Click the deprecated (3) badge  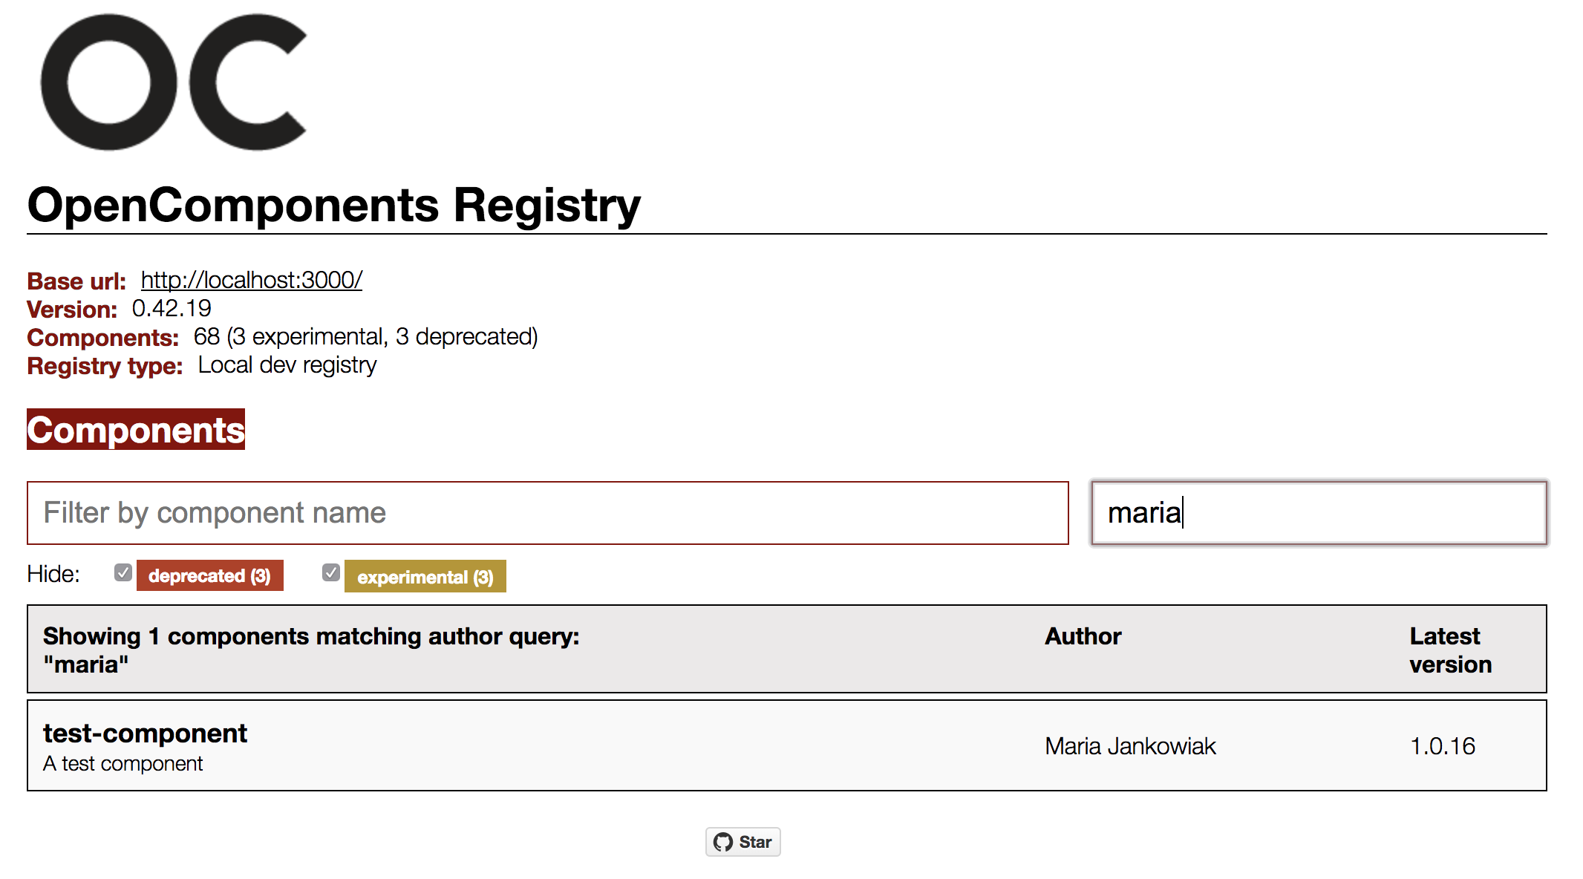point(210,575)
